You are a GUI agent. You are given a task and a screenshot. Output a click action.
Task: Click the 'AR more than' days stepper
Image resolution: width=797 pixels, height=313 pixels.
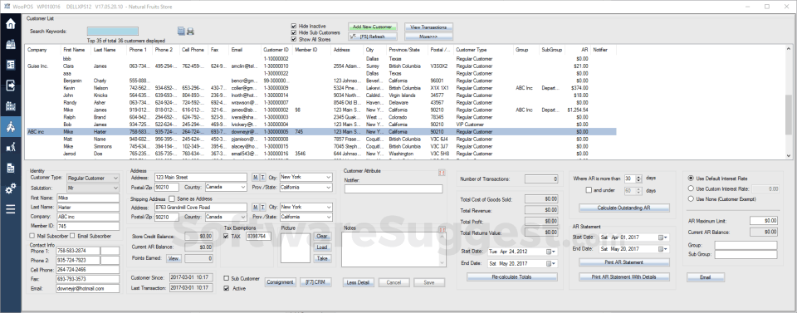(x=639, y=179)
